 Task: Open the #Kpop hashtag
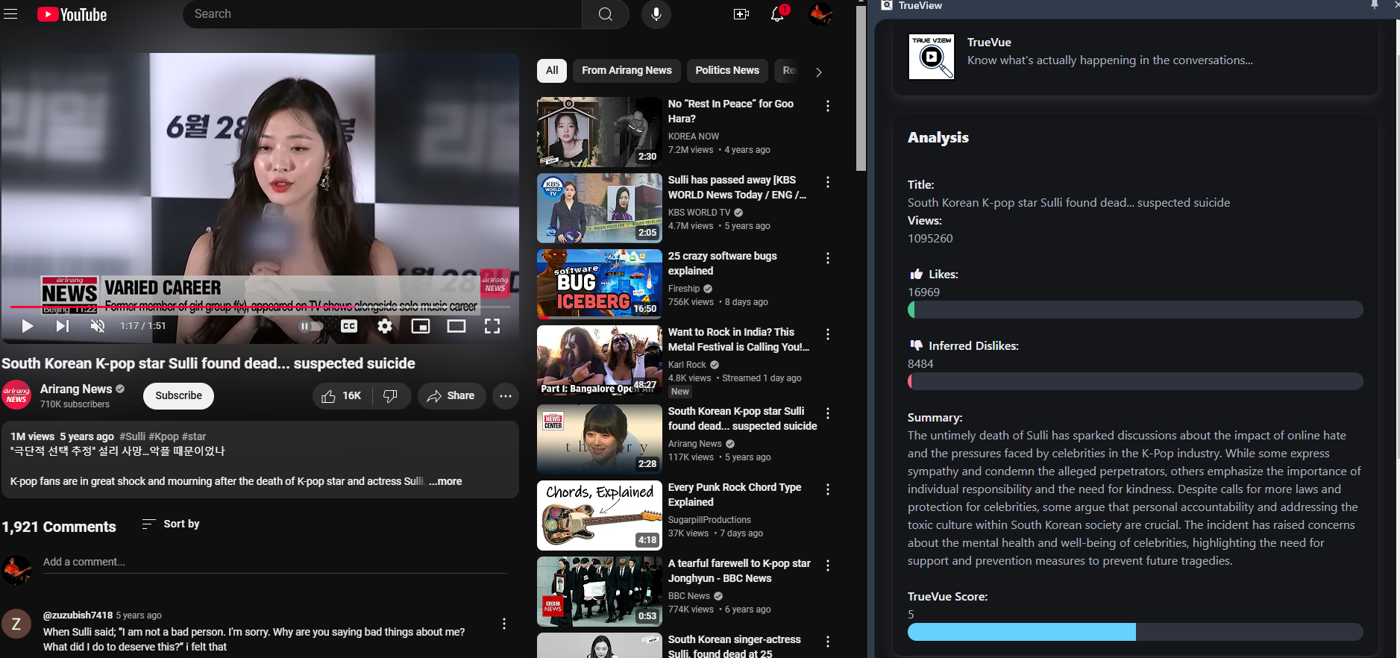(x=163, y=436)
